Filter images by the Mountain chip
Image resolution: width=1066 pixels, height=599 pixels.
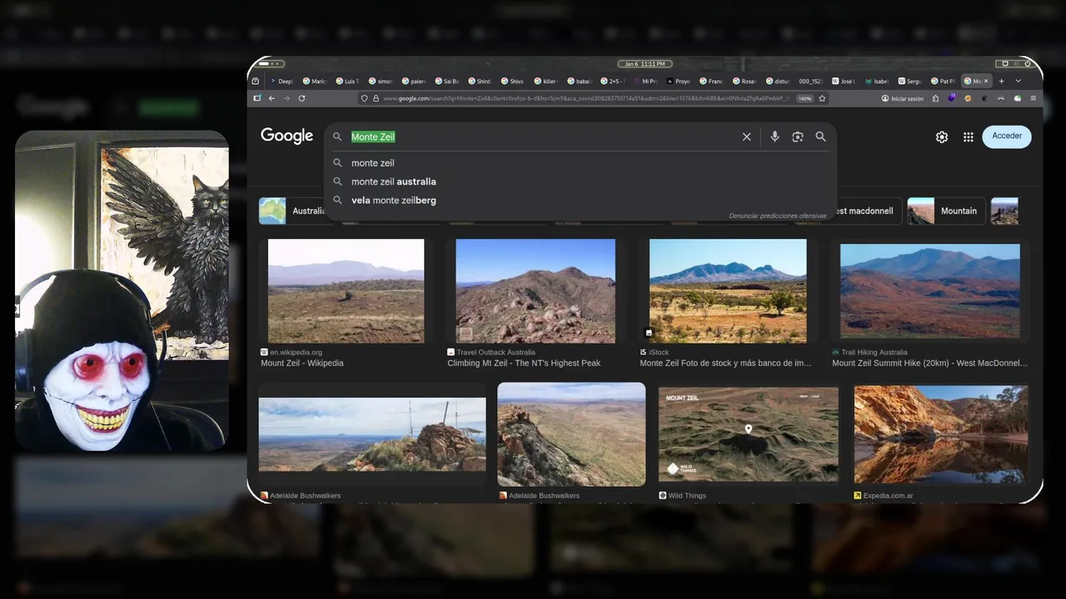946,210
